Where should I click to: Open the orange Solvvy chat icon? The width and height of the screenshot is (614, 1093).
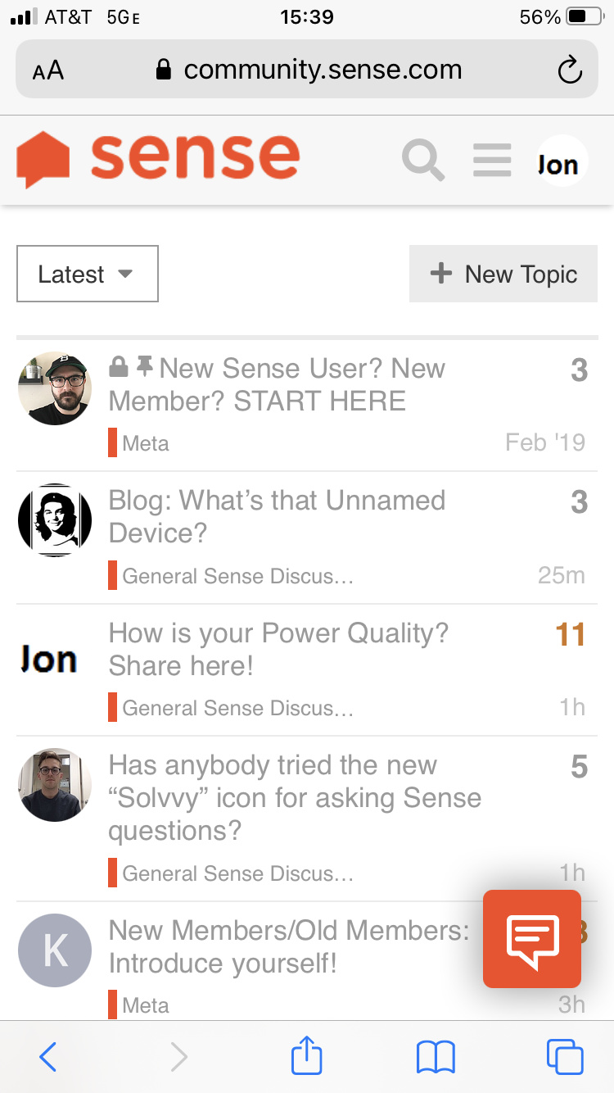tap(532, 939)
